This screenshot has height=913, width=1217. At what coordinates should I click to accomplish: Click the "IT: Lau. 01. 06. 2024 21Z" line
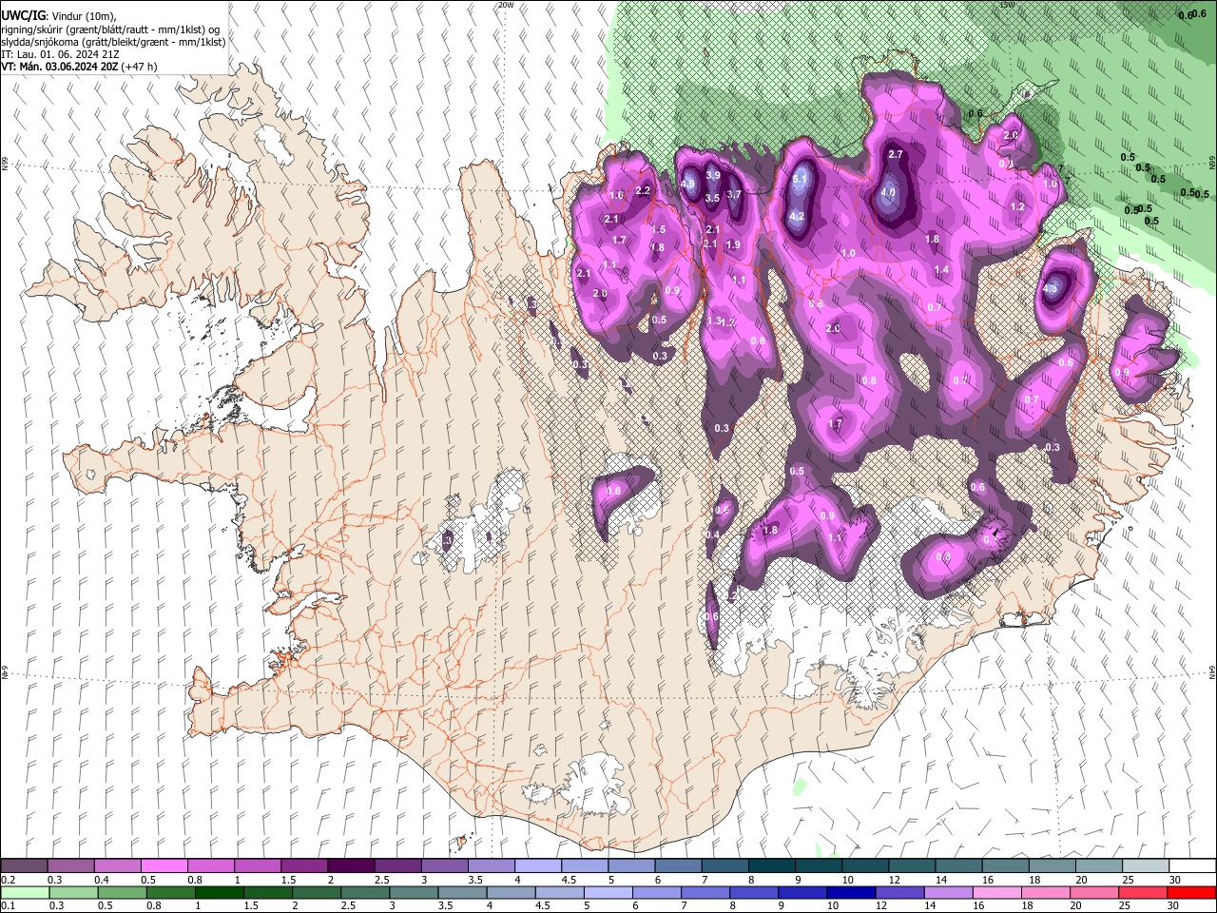(61, 54)
